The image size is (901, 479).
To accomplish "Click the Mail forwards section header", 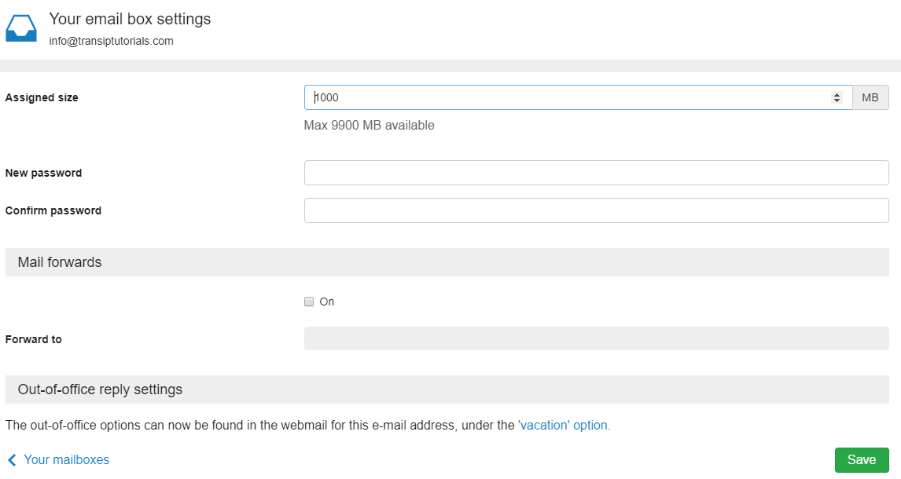I will pyautogui.click(x=447, y=262).
